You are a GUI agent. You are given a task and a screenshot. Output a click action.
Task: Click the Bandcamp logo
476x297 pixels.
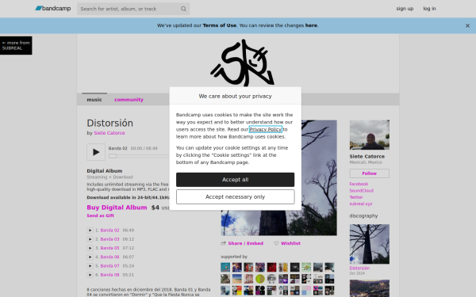coord(53,9)
